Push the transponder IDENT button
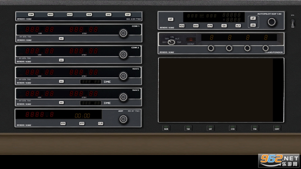 click(x=191, y=39)
